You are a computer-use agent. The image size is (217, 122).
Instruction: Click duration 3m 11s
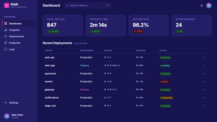[x=139, y=82]
